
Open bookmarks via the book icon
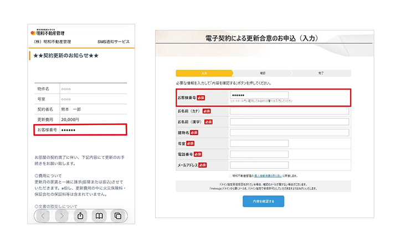[99, 215]
